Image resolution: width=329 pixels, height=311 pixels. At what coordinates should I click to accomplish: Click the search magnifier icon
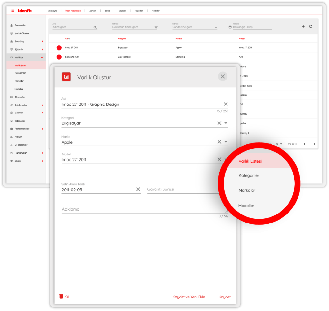pos(95,28)
